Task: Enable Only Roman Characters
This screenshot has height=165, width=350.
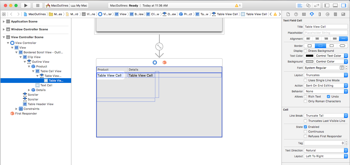Action: tap(305, 101)
